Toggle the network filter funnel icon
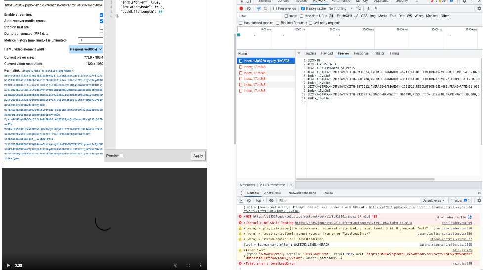This screenshot has height=270, width=483. (x=259, y=9)
